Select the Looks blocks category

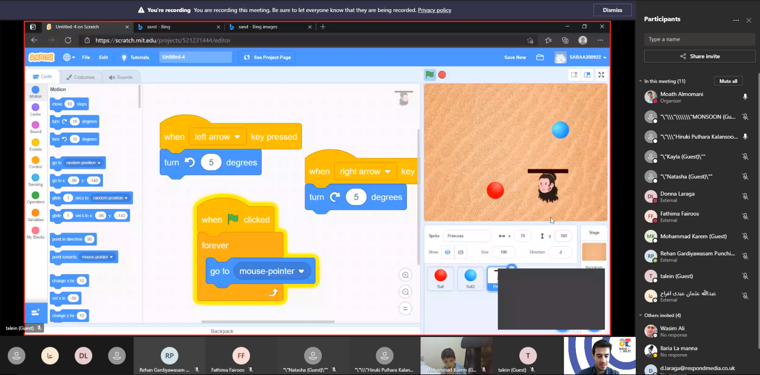(x=36, y=109)
